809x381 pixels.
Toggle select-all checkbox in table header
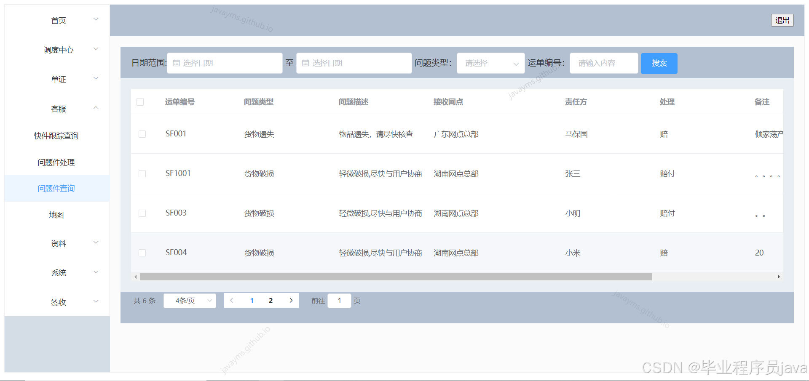[x=140, y=102]
